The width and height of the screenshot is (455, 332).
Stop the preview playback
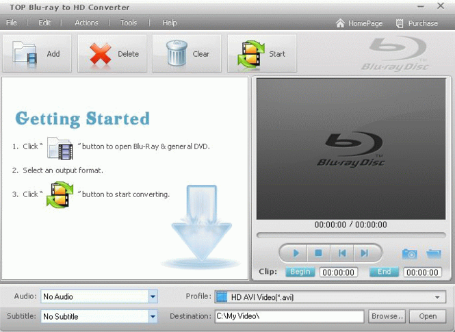tap(318, 253)
